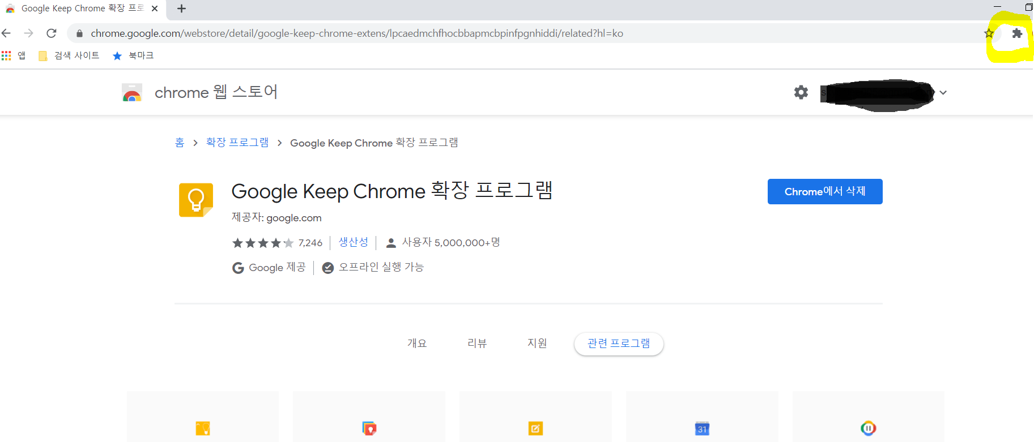Click the 사용자 5,000,000+명 text
The width and height of the screenshot is (1034, 442).
pos(451,242)
